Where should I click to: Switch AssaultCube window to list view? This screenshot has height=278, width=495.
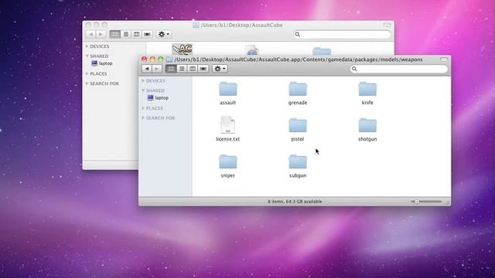(125, 34)
